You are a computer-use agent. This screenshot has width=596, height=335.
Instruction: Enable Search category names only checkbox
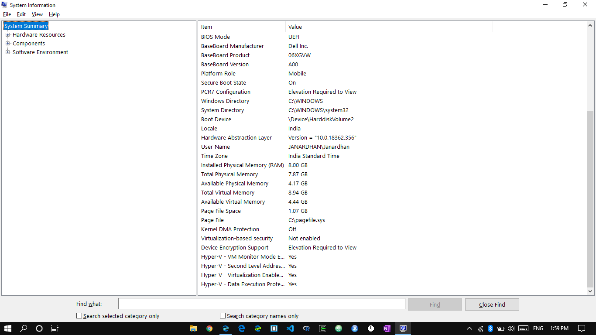pyautogui.click(x=223, y=315)
